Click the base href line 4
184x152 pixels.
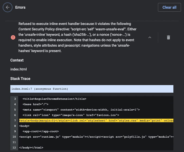pos(35,104)
